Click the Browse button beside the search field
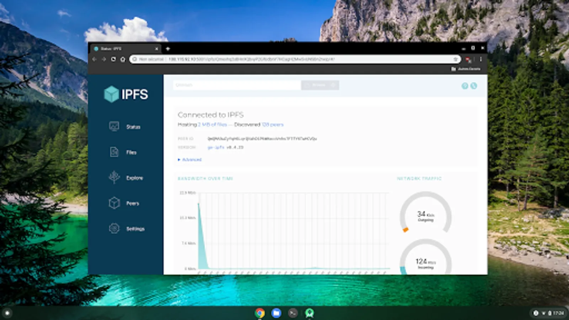The height and width of the screenshot is (320, 569). click(x=320, y=85)
